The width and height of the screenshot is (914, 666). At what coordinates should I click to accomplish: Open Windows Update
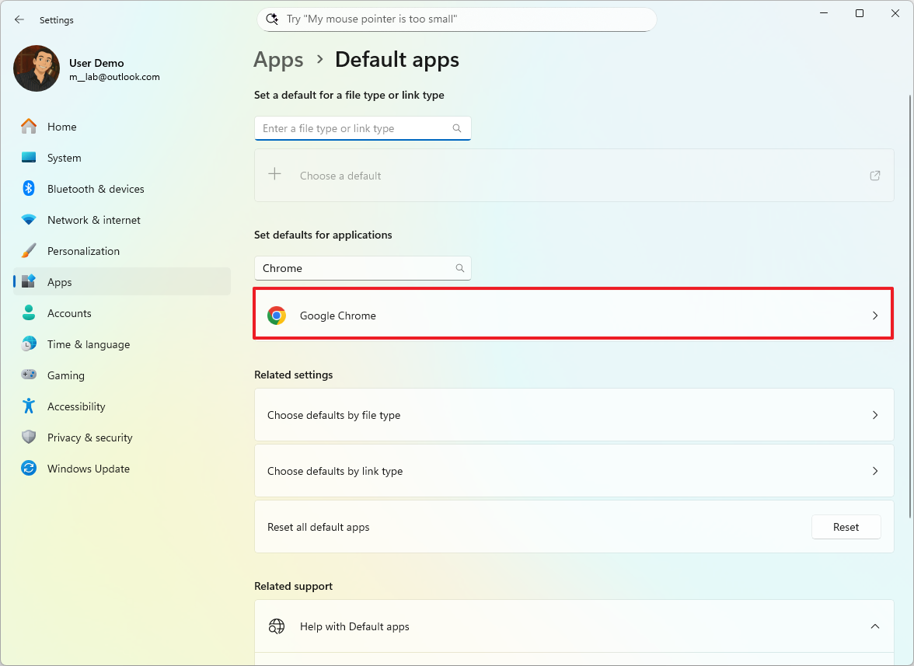click(x=87, y=468)
